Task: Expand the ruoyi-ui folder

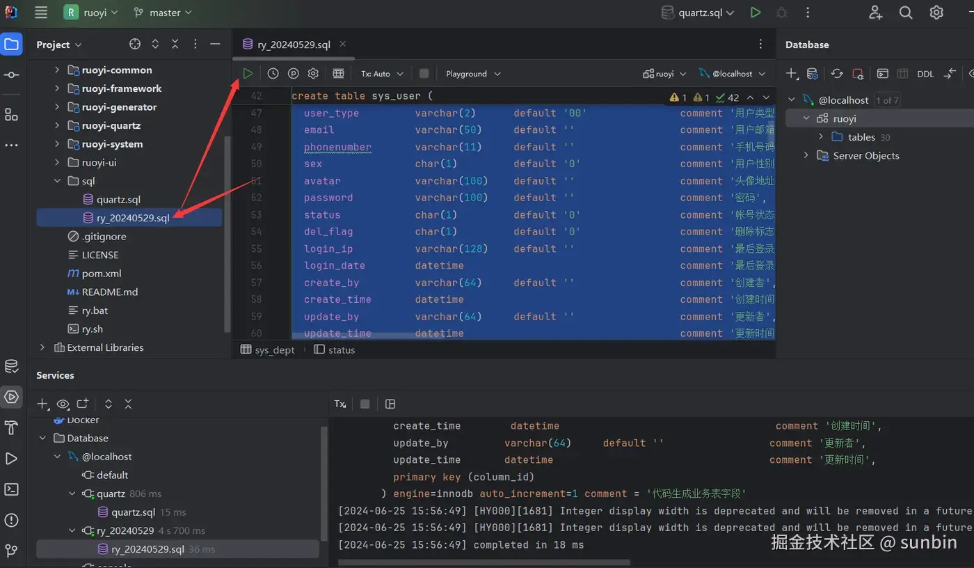Action: point(57,162)
